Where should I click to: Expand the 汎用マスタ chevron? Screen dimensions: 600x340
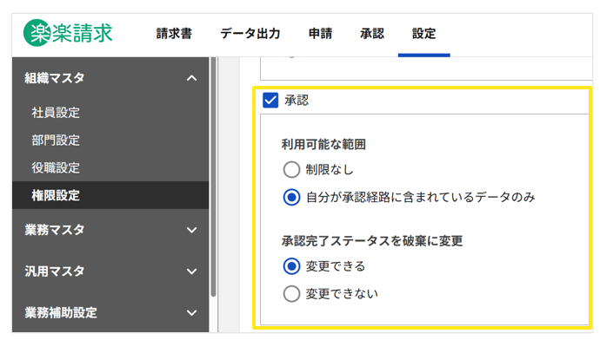click(191, 271)
